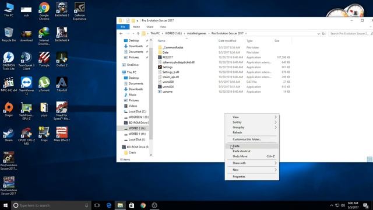This screenshot has width=373, height=210.
Task: Expand the New submenu
Action: pyautogui.click(x=252, y=170)
